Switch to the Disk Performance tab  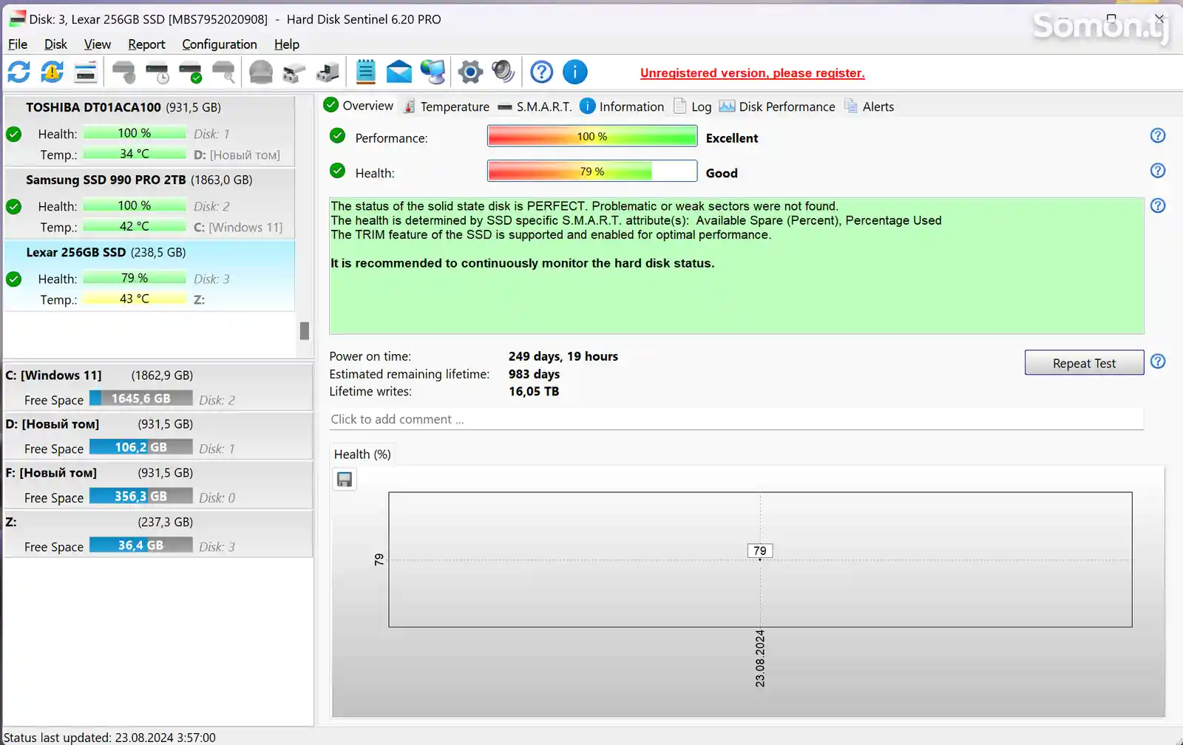tap(777, 106)
